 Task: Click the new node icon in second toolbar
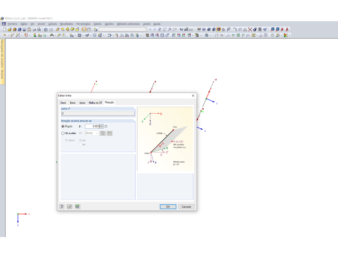[x=4, y=35]
